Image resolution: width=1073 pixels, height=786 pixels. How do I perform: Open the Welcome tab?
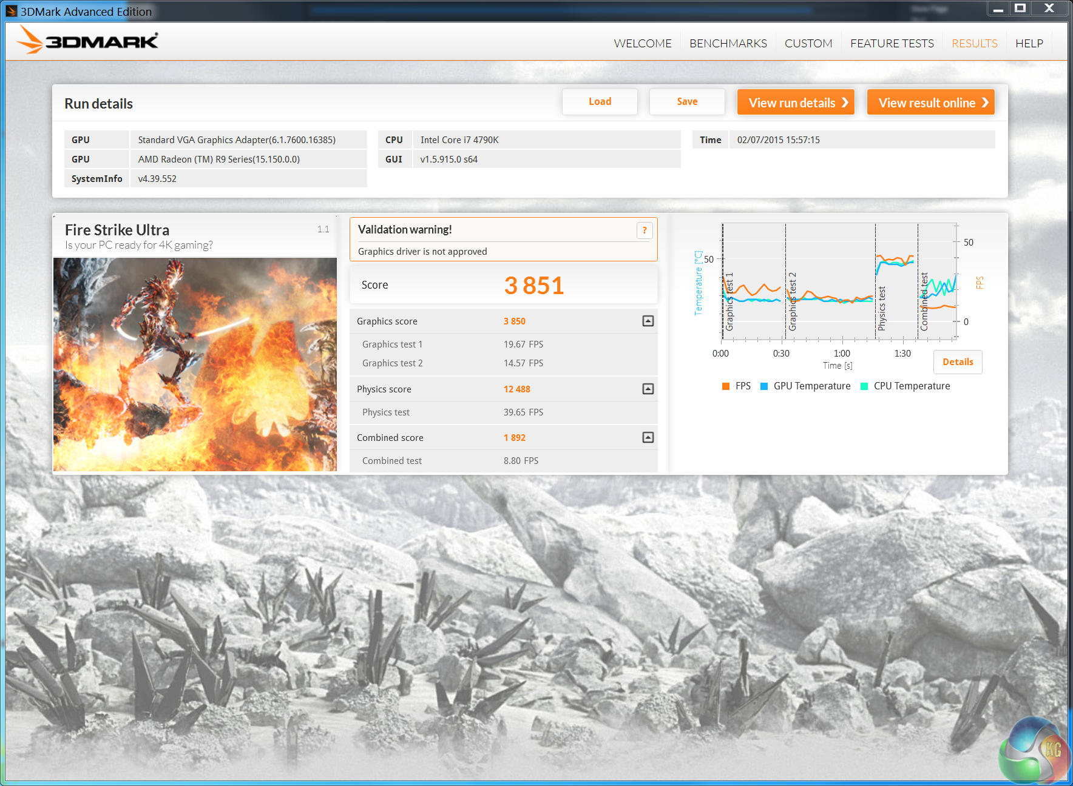tap(642, 44)
